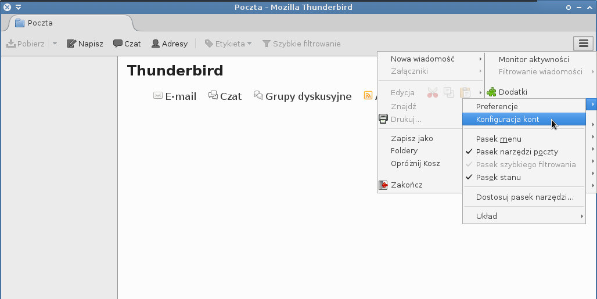Click the copy icon in Edycja row
This screenshot has height=299, width=597.
[449, 92]
